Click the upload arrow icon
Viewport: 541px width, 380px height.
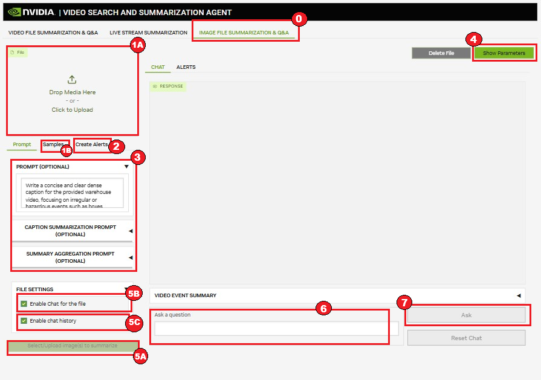point(72,79)
